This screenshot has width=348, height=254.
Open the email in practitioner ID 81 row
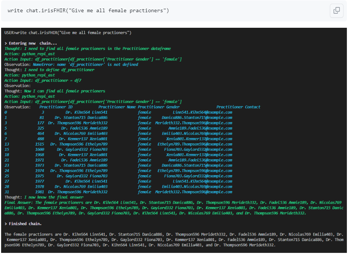point(197,118)
